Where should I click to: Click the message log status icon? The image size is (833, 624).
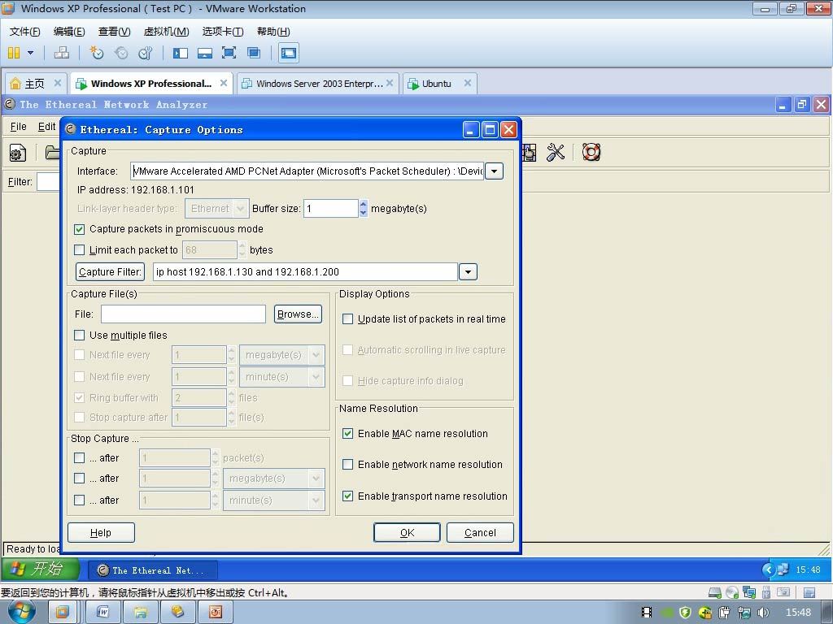(809, 592)
